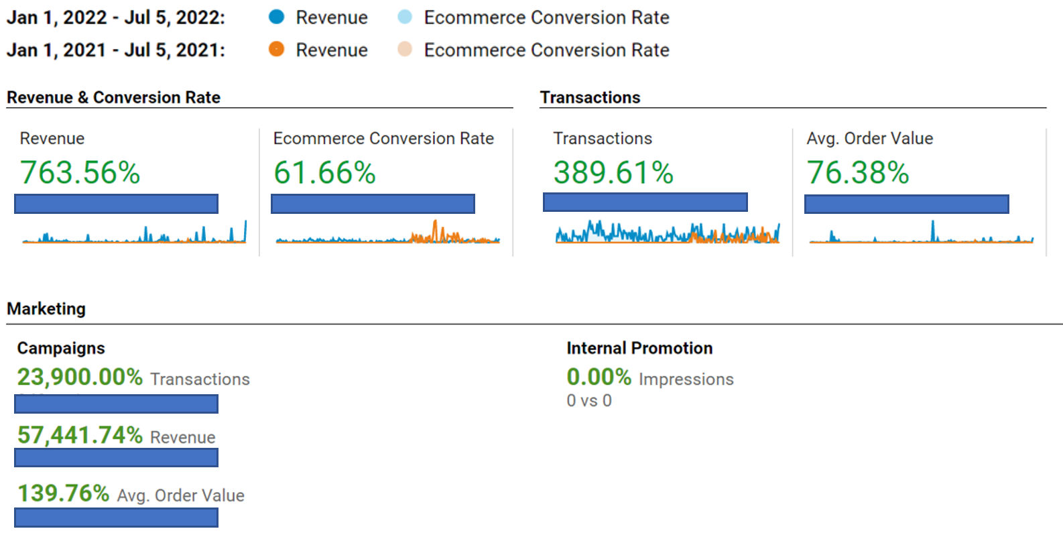Open the Campaigns section heading

61,348
